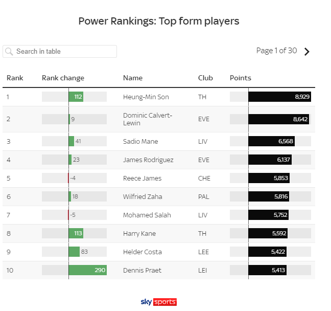This screenshot has height=311, width=331.
Task: Click the magnifying glass search icon
Action: point(9,51)
